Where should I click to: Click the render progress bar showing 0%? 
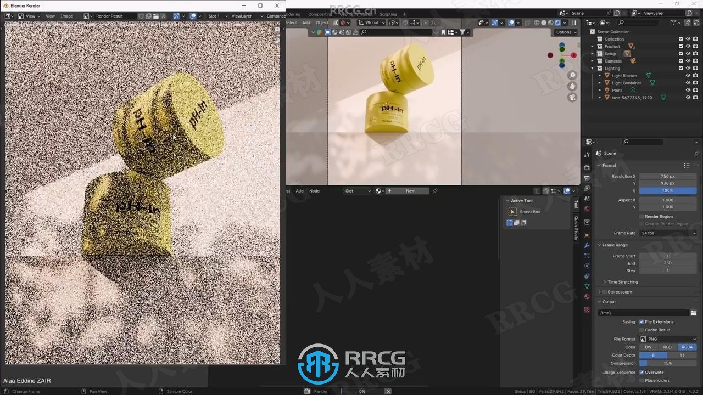pyautogui.click(x=362, y=391)
